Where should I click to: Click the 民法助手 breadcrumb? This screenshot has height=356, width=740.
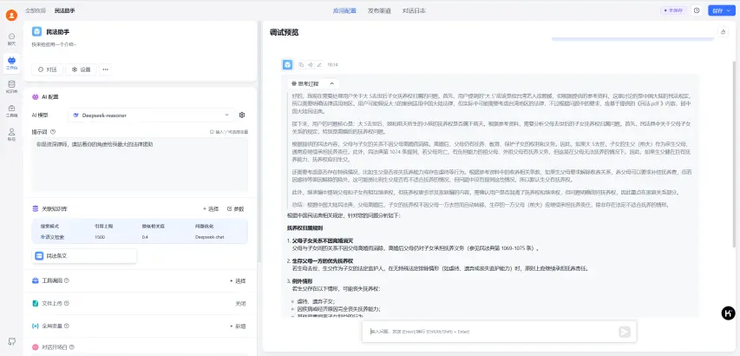(64, 10)
